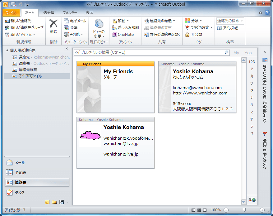Select the マイ プロファイル folder
Image resolution: width=273 pixels, height=216 pixels.
pos(37,76)
